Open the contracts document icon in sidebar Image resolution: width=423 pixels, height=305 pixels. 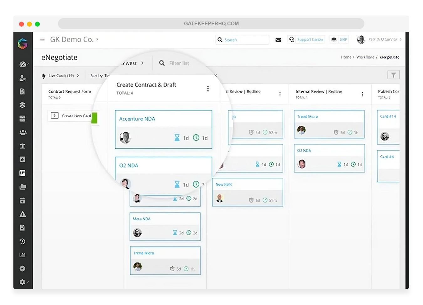23,91
